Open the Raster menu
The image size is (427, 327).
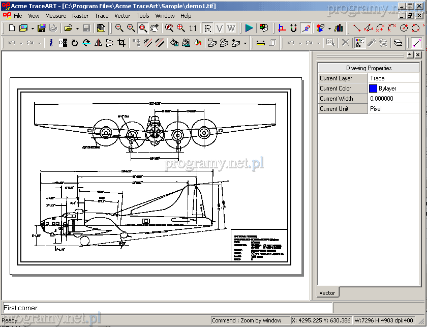pyautogui.click(x=80, y=16)
